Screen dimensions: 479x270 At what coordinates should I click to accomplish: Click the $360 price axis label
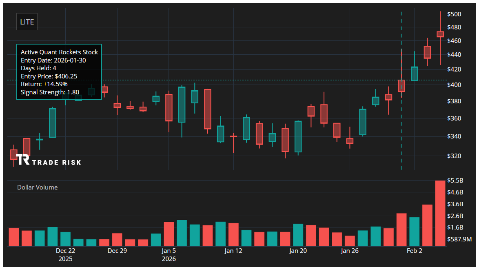(454, 118)
